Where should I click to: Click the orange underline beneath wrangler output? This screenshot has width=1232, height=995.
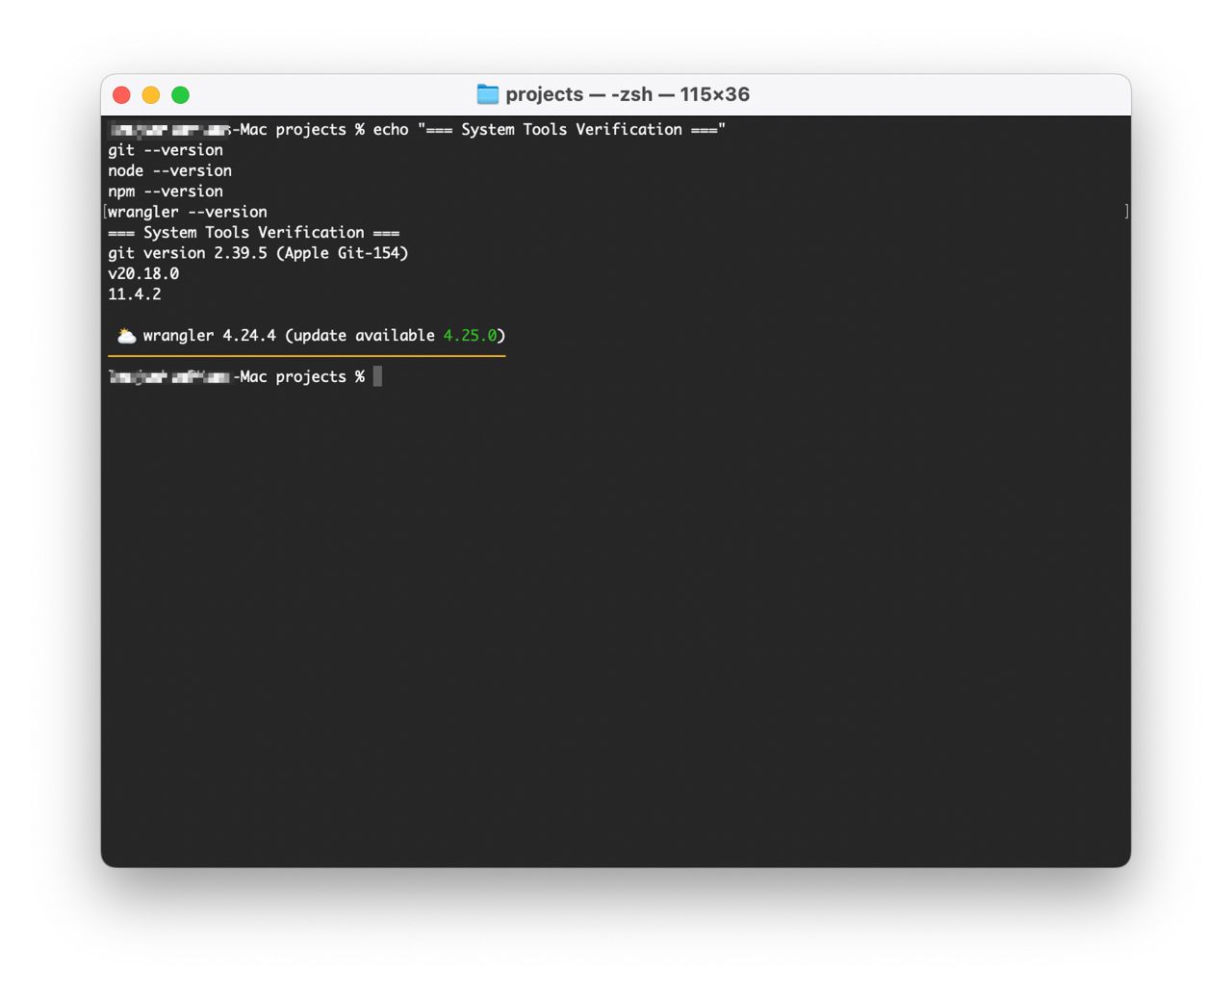click(306, 356)
